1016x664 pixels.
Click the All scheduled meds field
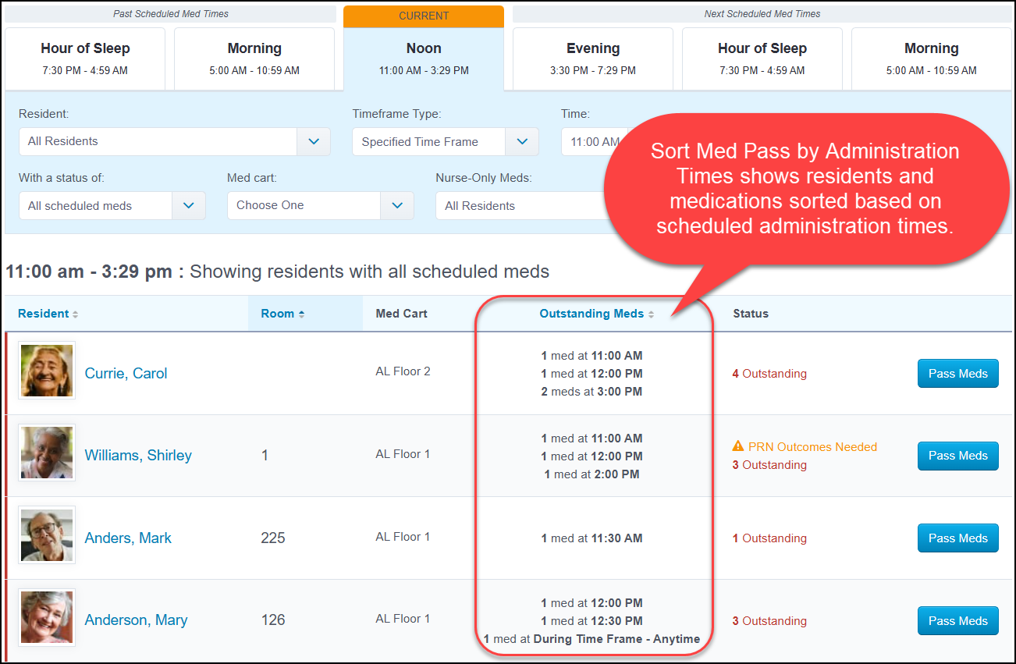tap(95, 206)
